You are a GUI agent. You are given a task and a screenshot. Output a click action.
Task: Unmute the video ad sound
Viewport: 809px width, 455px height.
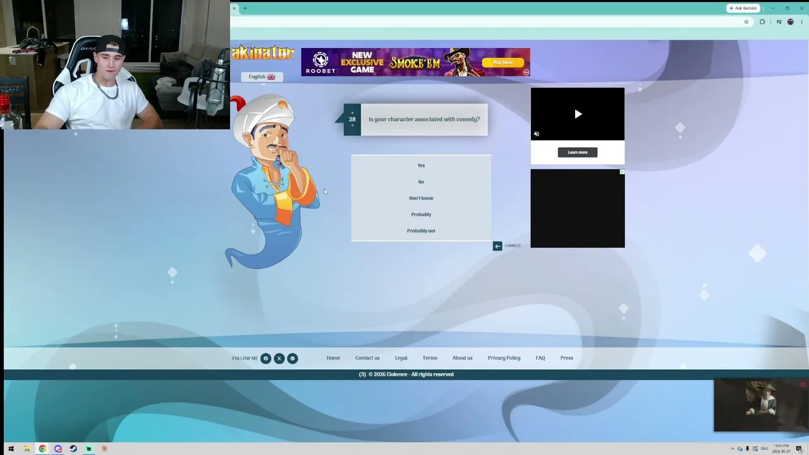click(x=537, y=134)
